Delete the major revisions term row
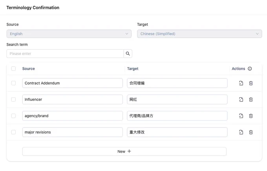This screenshot has width=267, height=171. (251, 132)
